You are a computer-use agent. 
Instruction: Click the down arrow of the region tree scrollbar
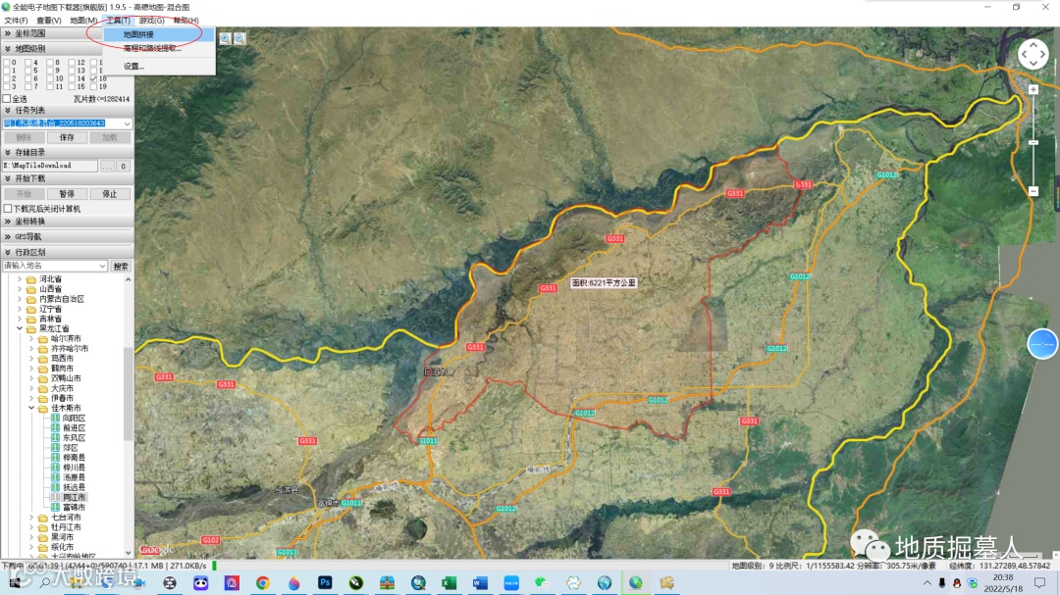[x=128, y=553]
